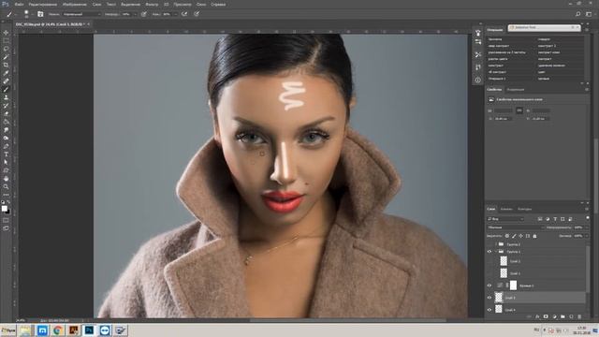Create a new layer icon

pyautogui.click(x=571, y=316)
